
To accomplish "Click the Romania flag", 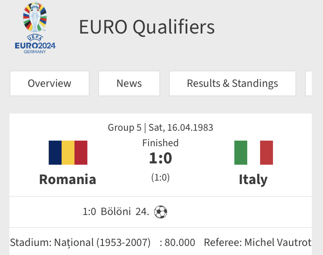I will pyautogui.click(x=68, y=153).
